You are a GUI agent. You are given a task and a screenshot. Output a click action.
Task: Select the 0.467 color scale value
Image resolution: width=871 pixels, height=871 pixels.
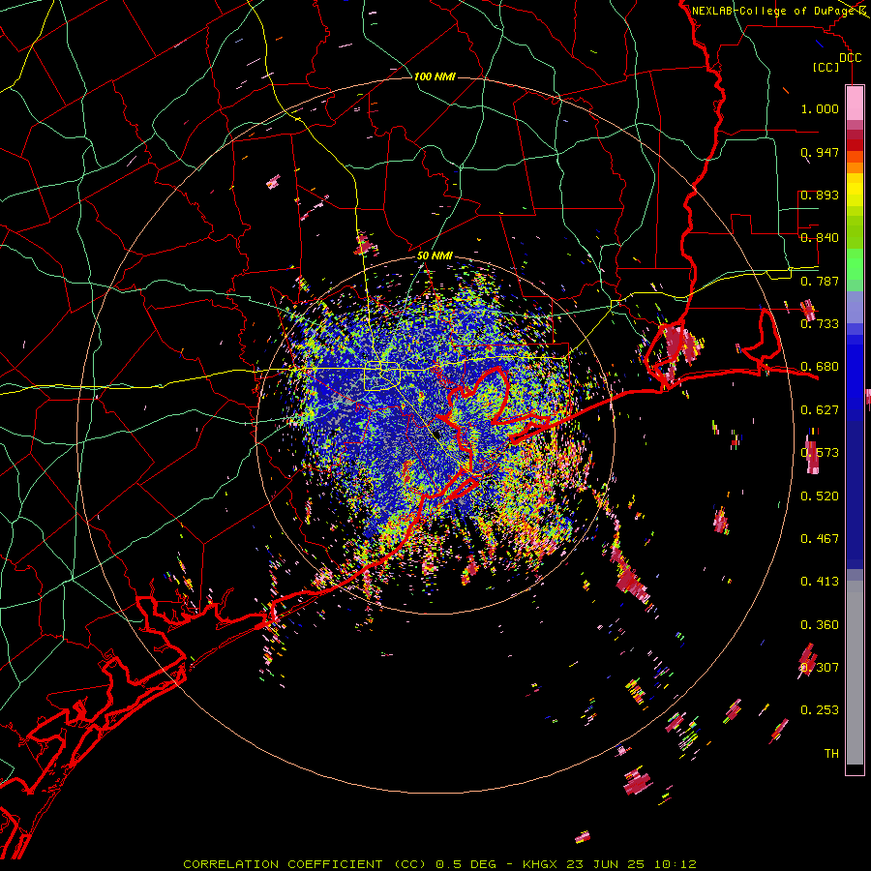click(x=820, y=539)
